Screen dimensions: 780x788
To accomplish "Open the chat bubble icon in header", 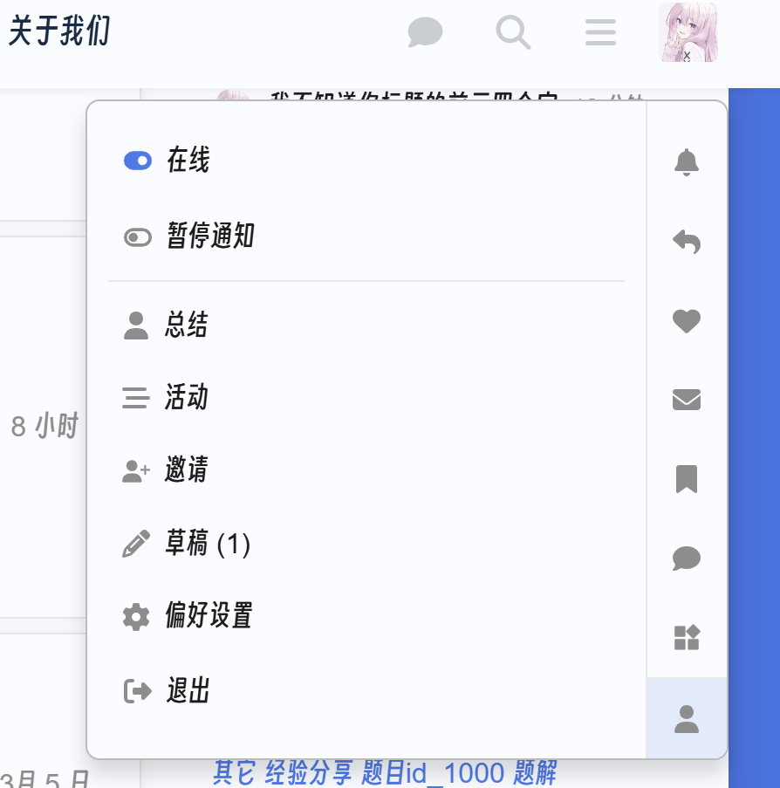I will pyautogui.click(x=425, y=32).
